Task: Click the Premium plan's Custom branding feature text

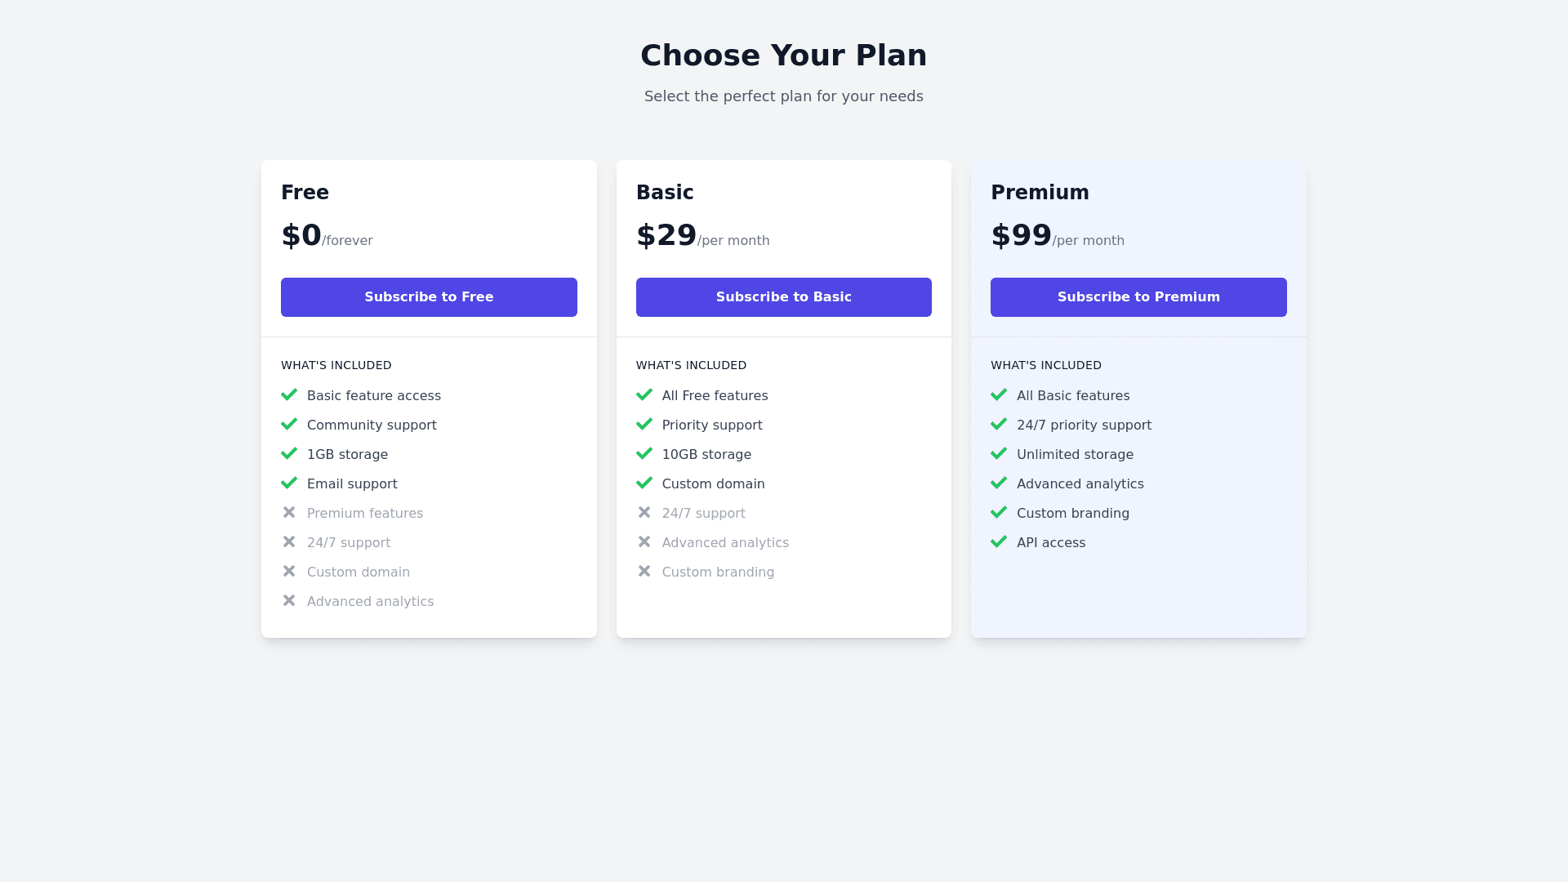Action: (1072, 514)
